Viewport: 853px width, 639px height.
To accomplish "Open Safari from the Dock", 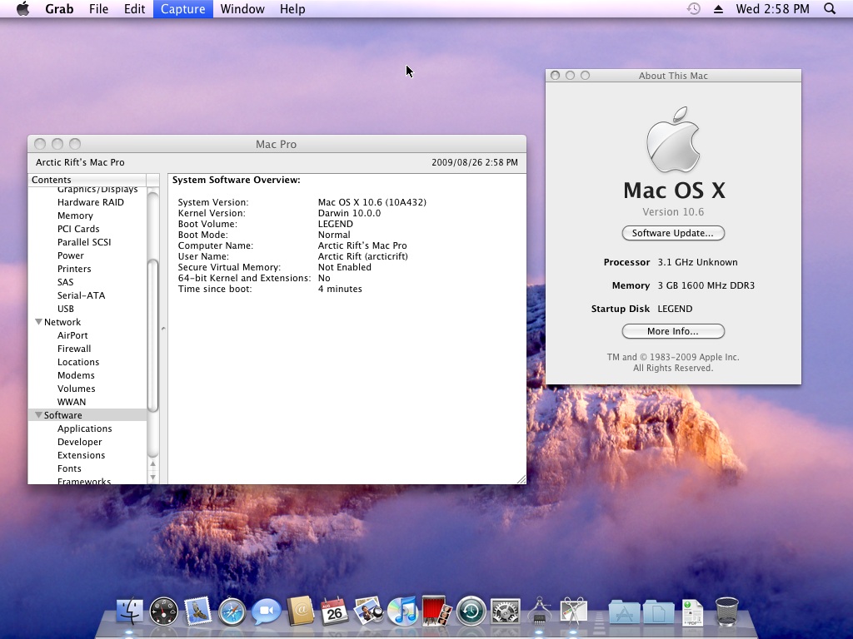I will click(x=232, y=612).
